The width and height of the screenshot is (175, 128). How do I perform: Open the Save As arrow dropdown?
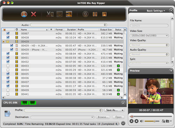(x=122, y=110)
